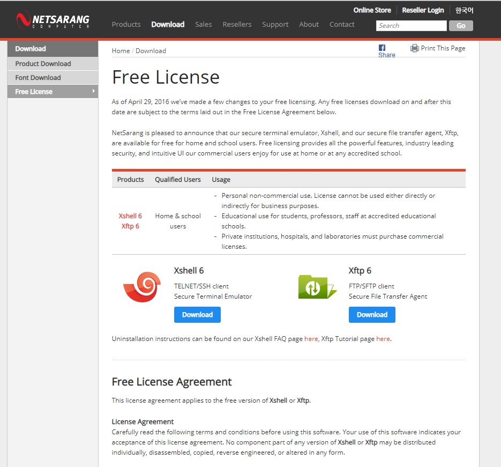Open the About menu

(309, 24)
